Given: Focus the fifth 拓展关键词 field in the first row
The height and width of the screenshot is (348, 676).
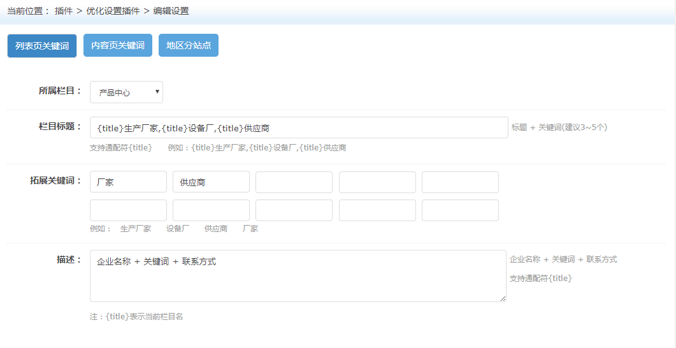Looking at the screenshot, I should click(x=460, y=182).
